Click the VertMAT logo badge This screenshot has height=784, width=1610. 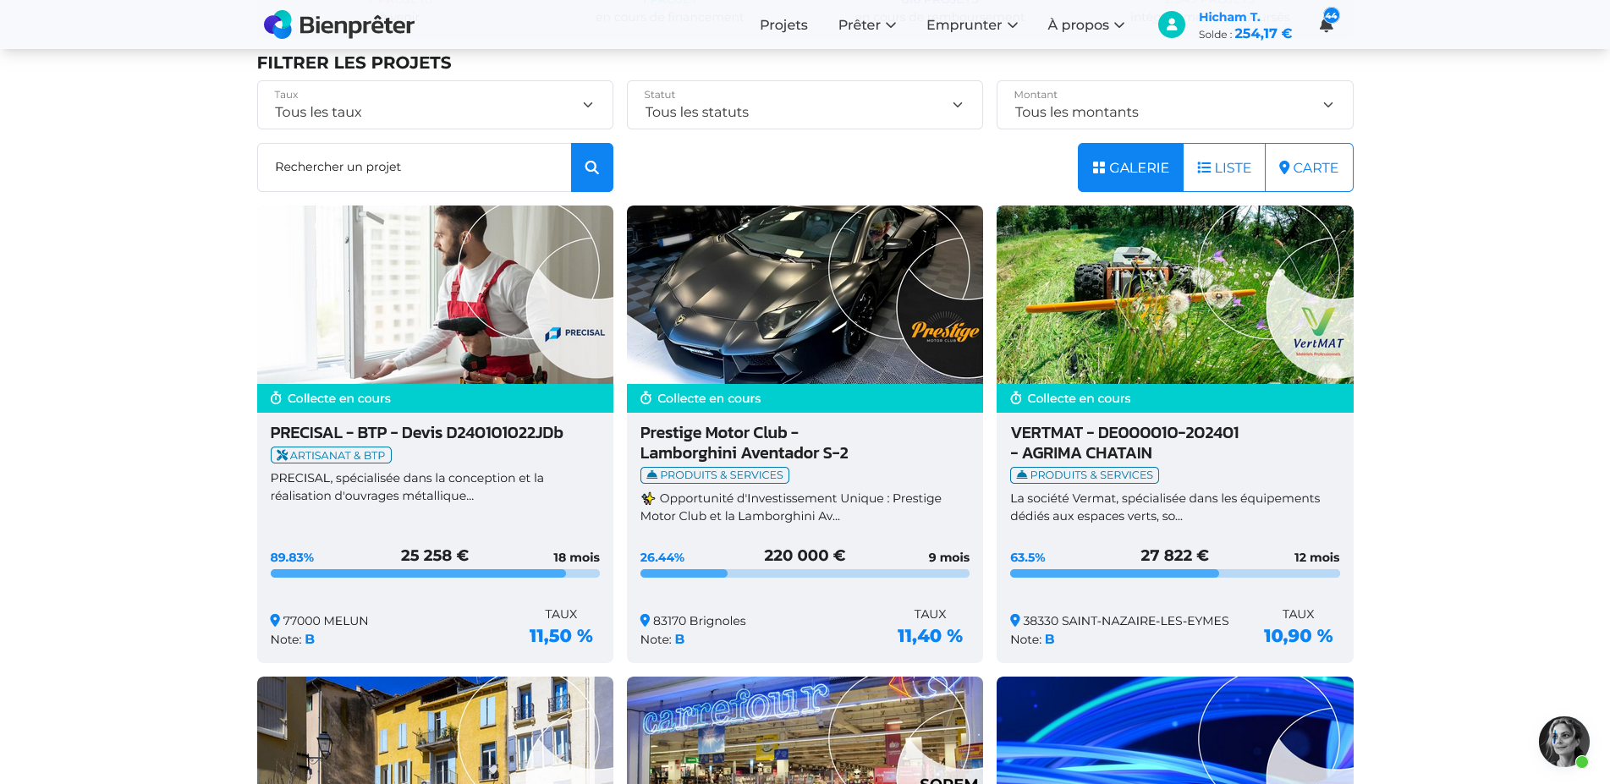coord(1317,332)
